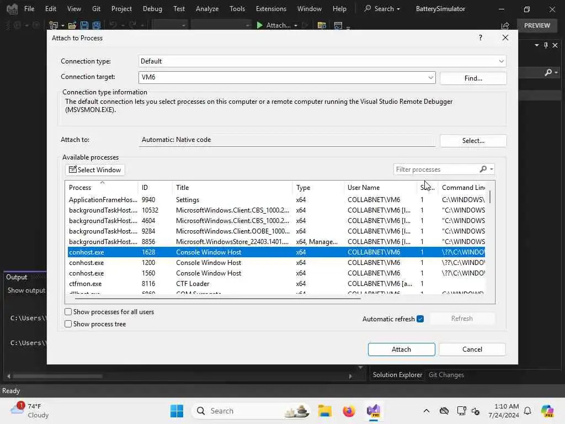Click the window layout toolbar icon
565x424 pixels.
pyautogui.click(x=338, y=25)
